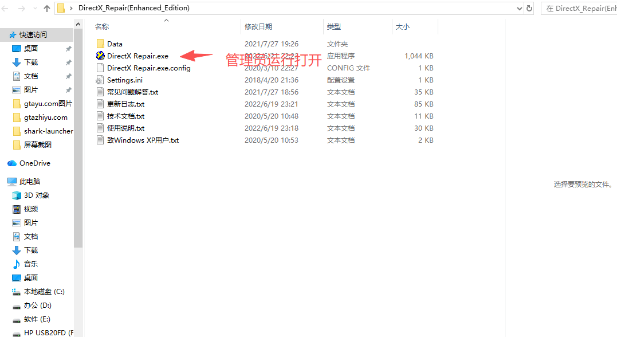Image resolution: width=617 pixels, height=337 pixels.
Task: Sort files by 名称 column
Action: coord(102,27)
